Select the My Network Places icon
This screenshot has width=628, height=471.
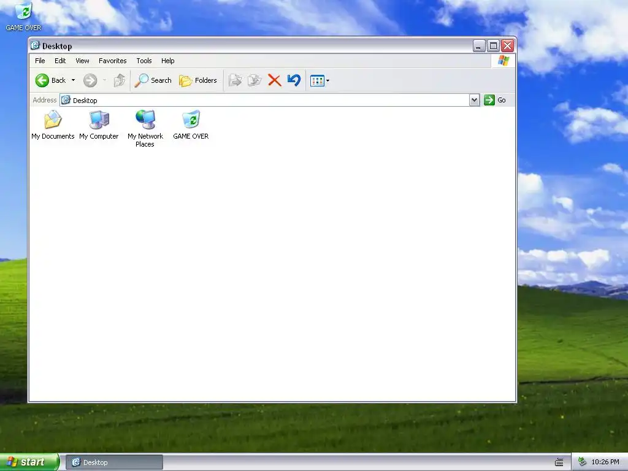click(145, 129)
